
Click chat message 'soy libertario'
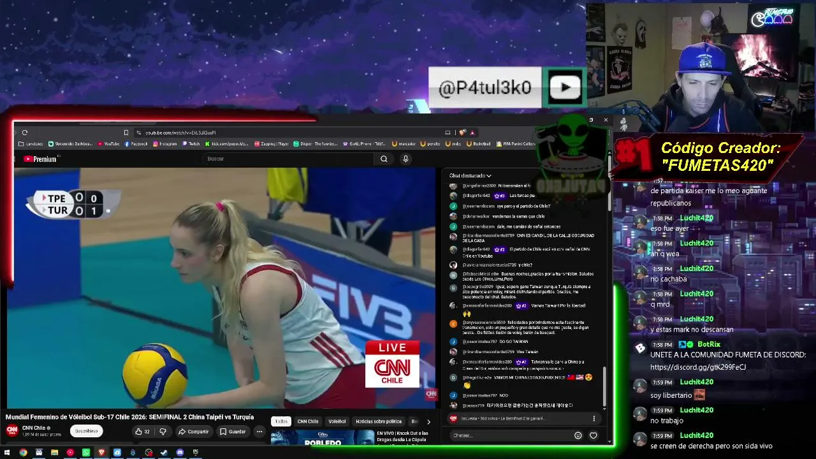click(x=671, y=395)
